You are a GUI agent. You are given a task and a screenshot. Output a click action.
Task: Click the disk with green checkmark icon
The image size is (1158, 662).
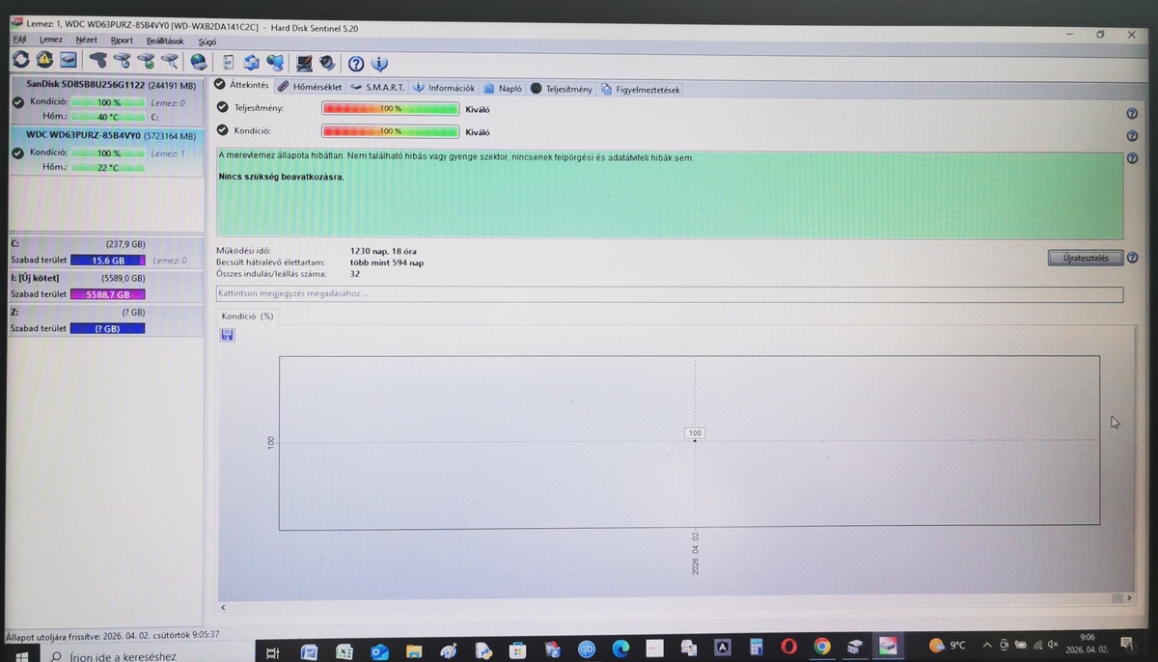[146, 61]
